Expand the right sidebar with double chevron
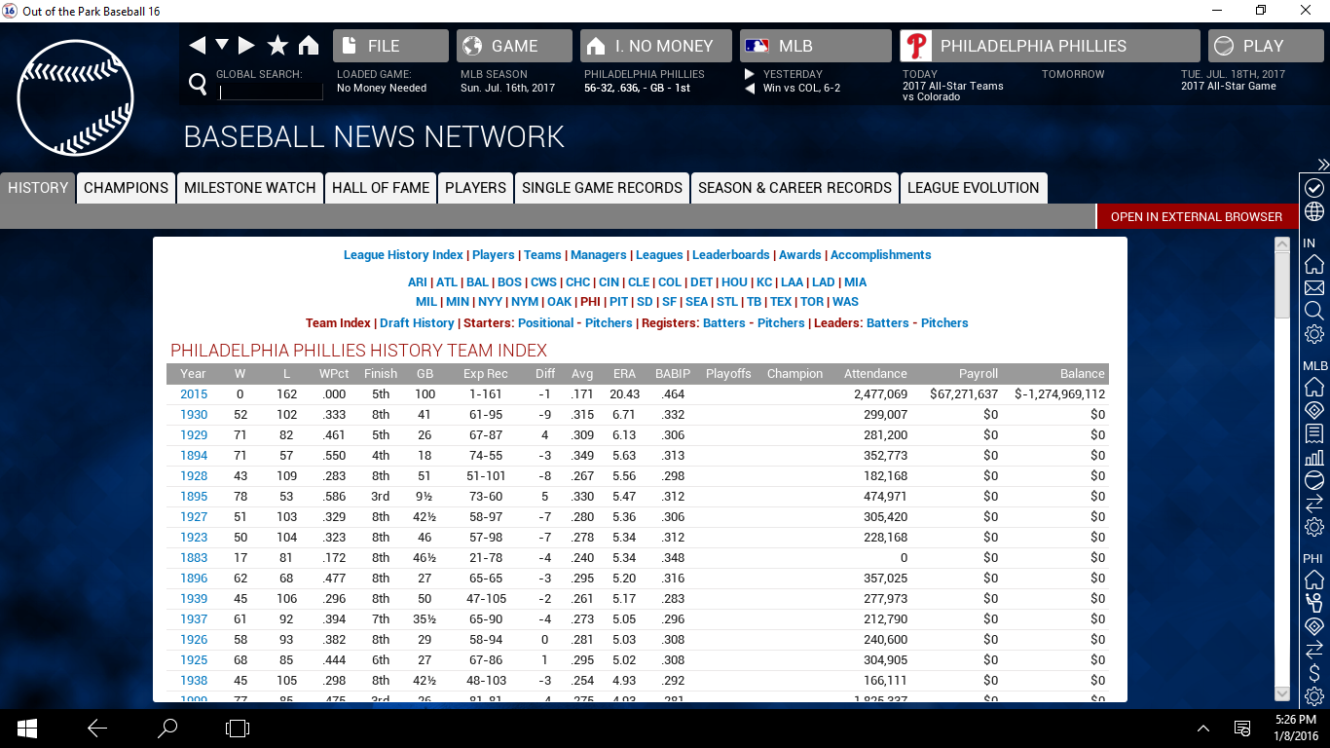 click(x=1323, y=165)
